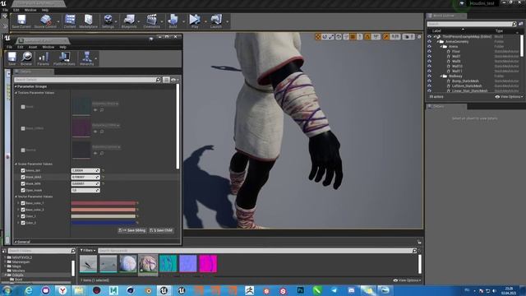This screenshot has width=526, height=296.
Task: Click the Play toolbar button
Action: (195, 21)
